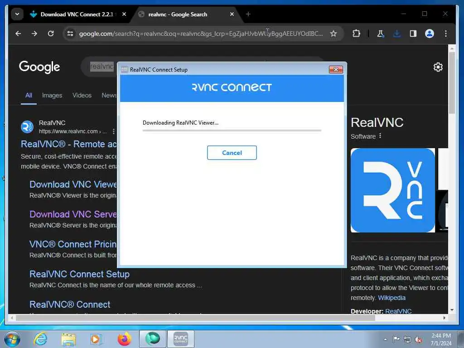Open Developer RealVNC link

click(398, 311)
